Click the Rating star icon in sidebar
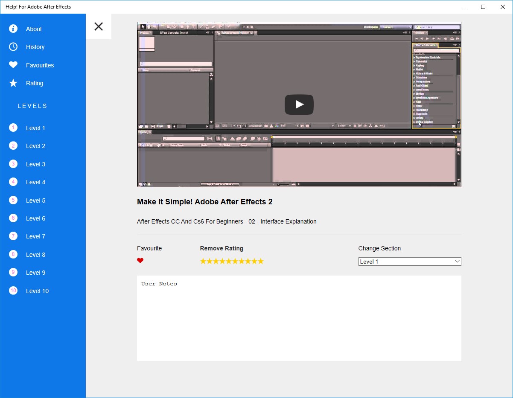This screenshot has height=398, width=513. [x=13, y=83]
